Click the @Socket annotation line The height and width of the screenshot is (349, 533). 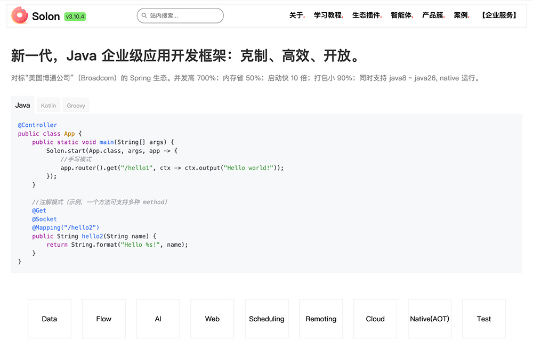[x=45, y=219]
